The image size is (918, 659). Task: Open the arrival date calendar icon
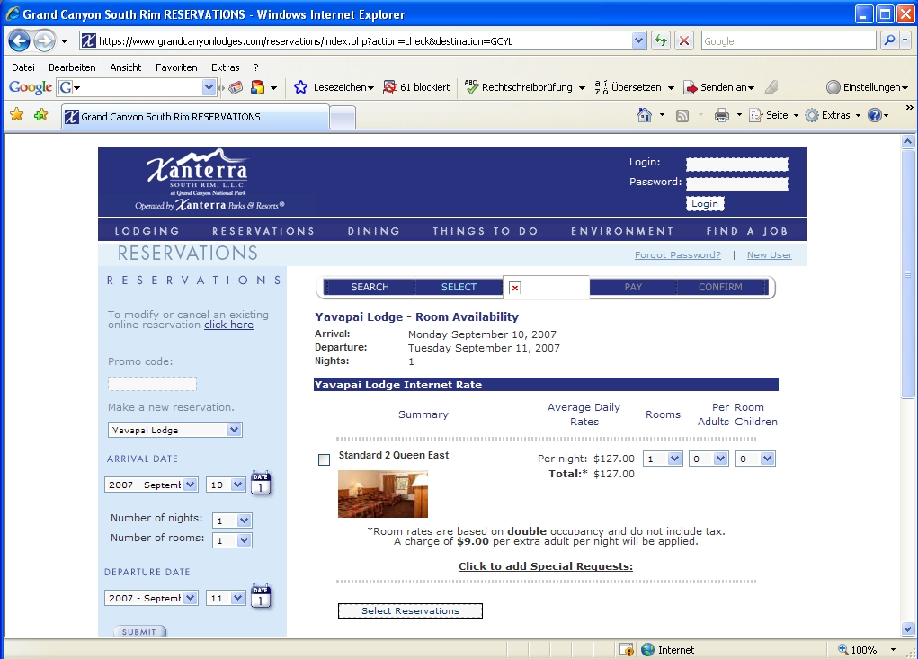261,484
